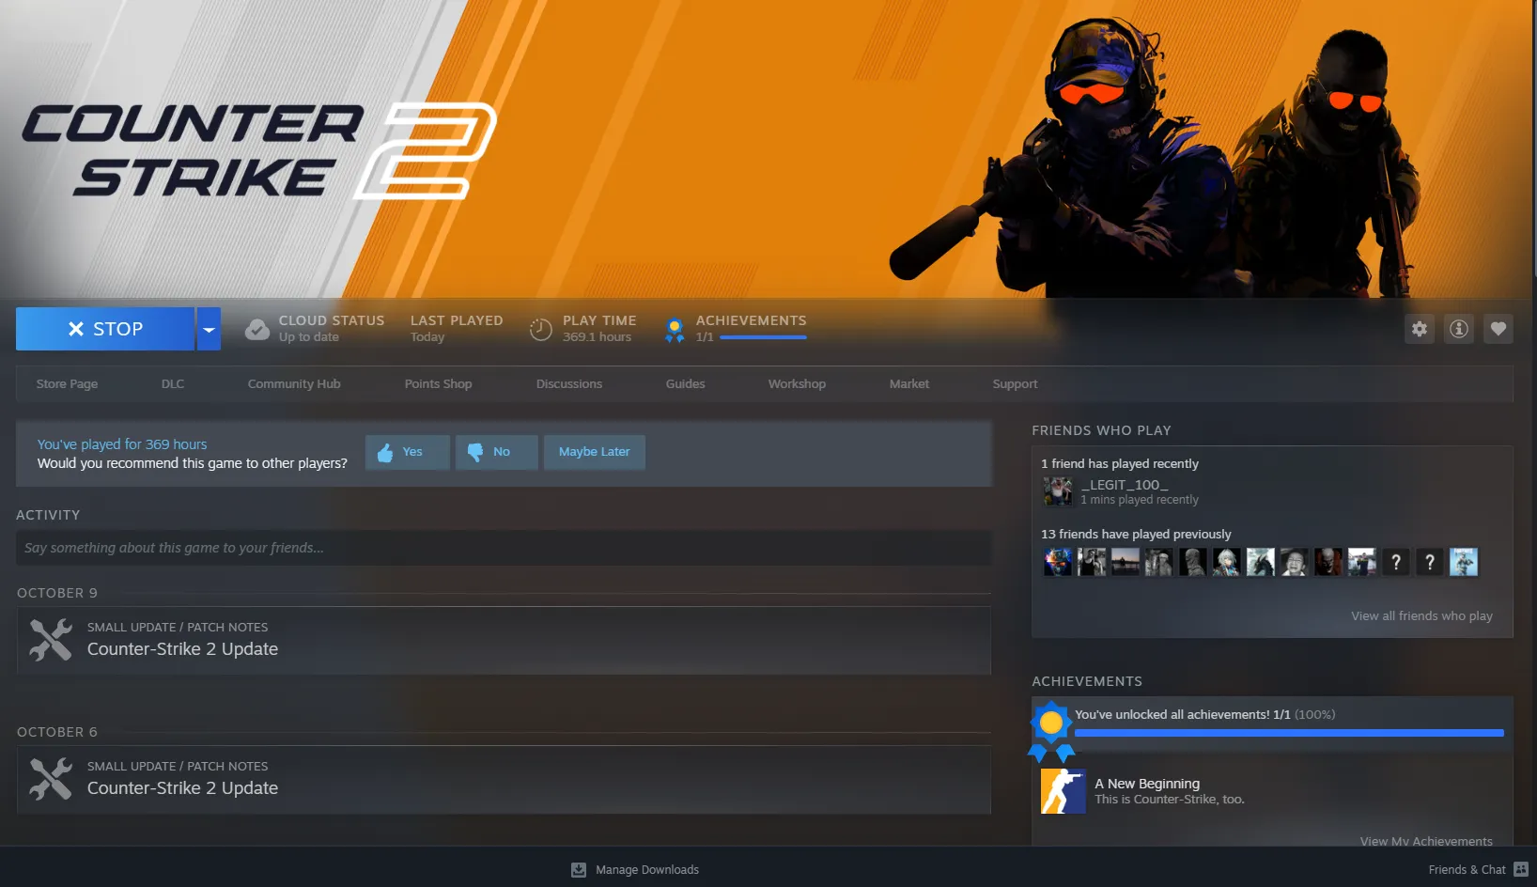Open game settings gear icon
Viewport: 1537px width, 887px height.
(x=1419, y=329)
